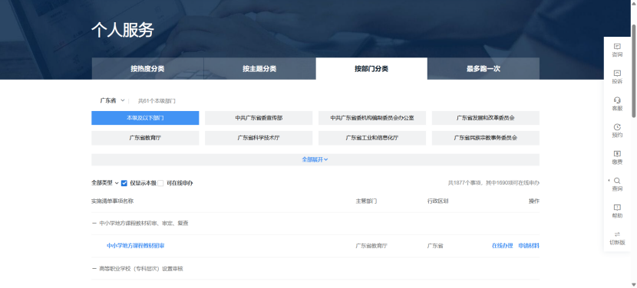
Task: Click 在线办理 for 中小学地方课程教材初审
Action: pyautogui.click(x=502, y=246)
